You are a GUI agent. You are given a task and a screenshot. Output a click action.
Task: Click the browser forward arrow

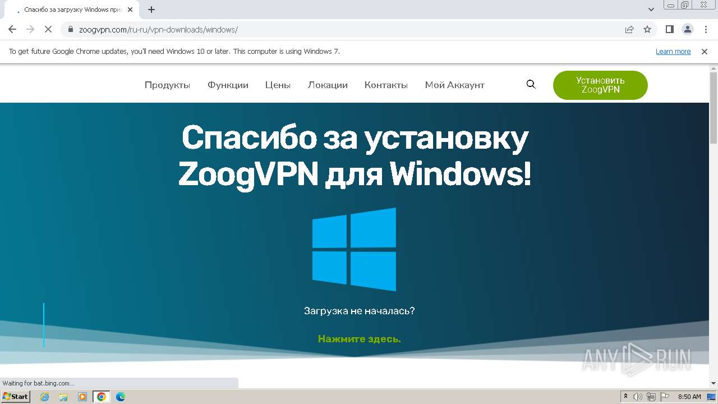coord(30,30)
